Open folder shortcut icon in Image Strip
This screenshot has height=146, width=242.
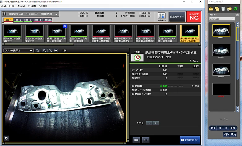click(x=229, y=9)
